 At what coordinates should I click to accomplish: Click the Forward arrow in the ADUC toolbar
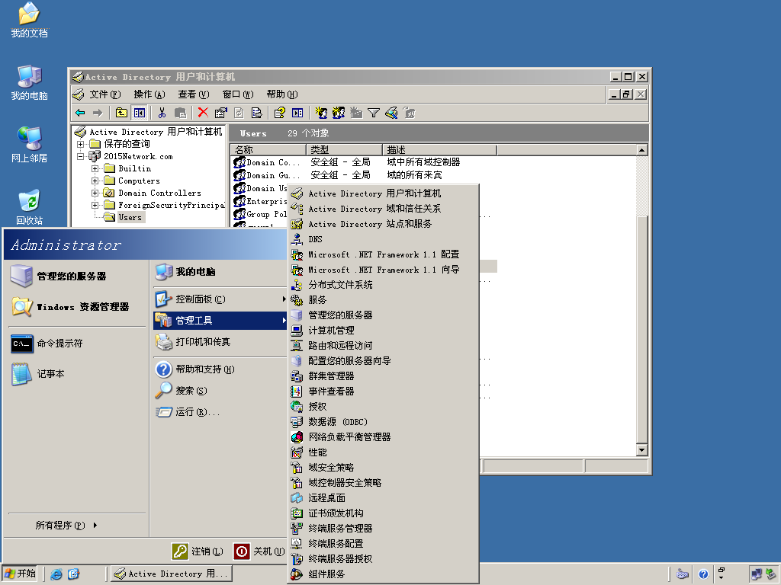(x=98, y=113)
